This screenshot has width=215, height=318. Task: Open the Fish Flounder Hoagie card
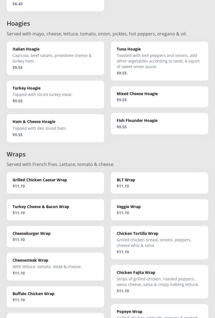coord(159,124)
